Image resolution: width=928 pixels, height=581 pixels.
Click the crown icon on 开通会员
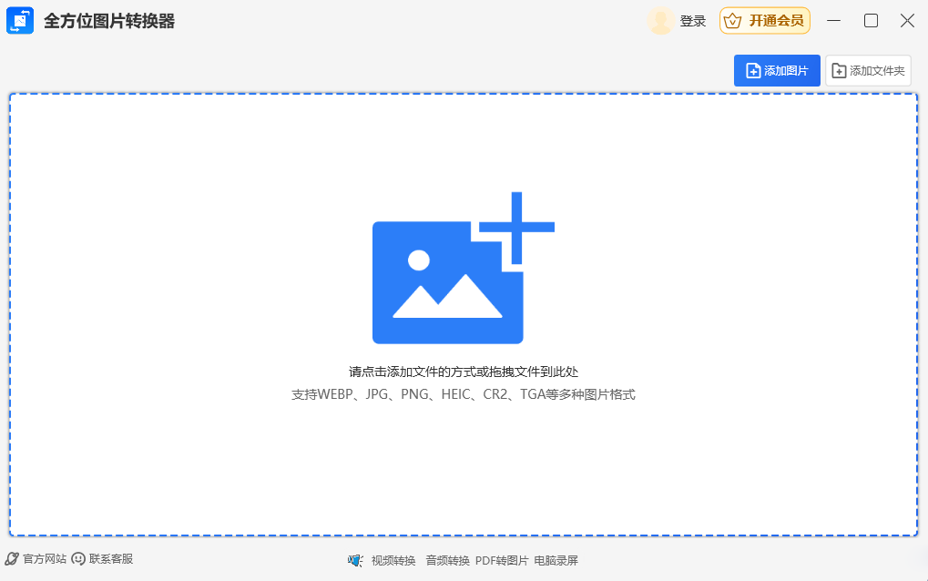(x=733, y=21)
